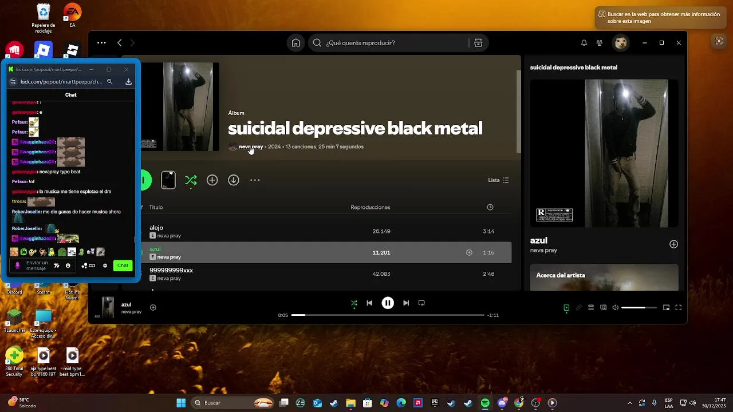Skip to next track
This screenshot has width=733, height=412.
point(406,303)
